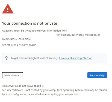Viewport: 112px width, 102px height.
Task: Collapse details with Hide advanced button
Action: [x=13, y=75]
